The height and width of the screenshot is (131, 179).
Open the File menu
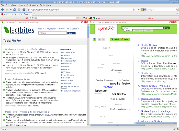click(x=2, y=5)
